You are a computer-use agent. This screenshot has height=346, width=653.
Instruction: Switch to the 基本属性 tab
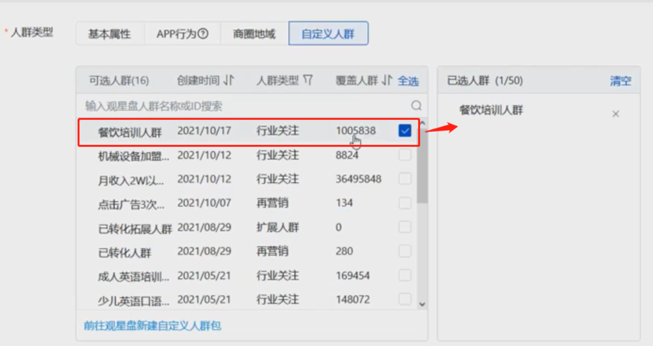tap(109, 35)
